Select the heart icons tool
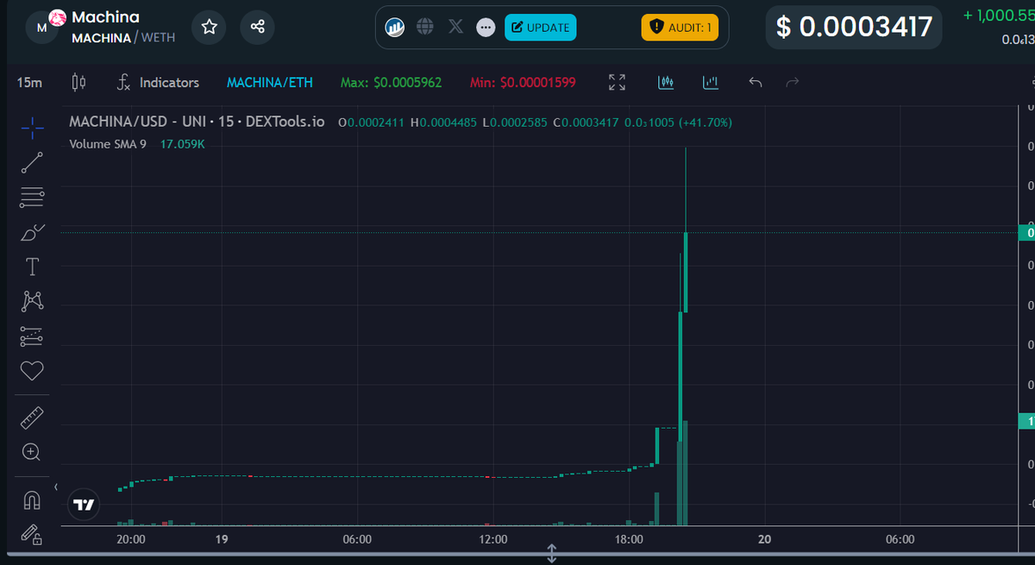The height and width of the screenshot is (565, 1035). point(32,371)
